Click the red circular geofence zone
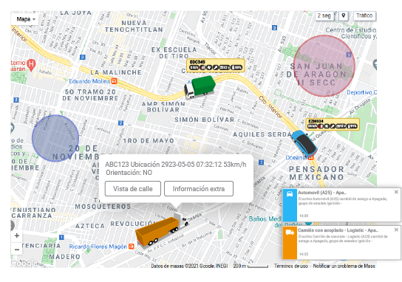Screen dimensions: 402x282 pos(324,66)
